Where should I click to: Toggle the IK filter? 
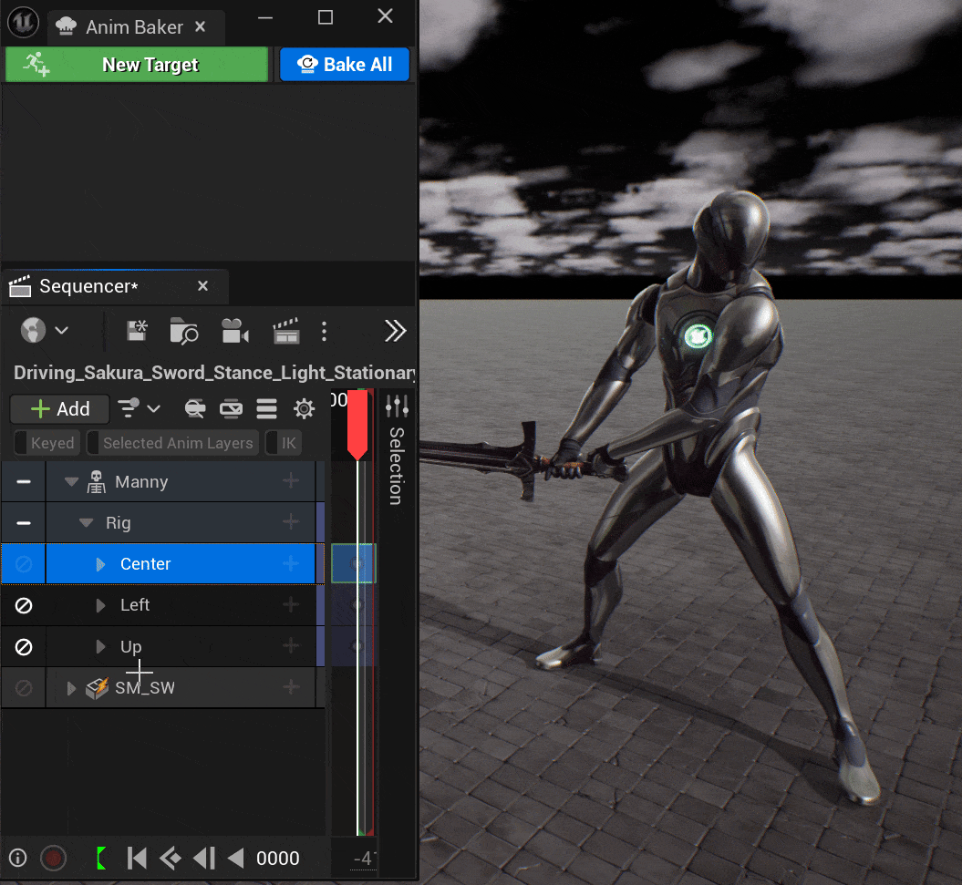[282, 443]
